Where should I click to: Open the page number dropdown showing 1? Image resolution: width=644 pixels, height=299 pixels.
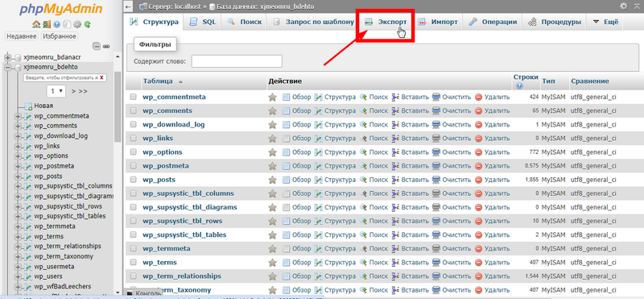tap(56, 91)
